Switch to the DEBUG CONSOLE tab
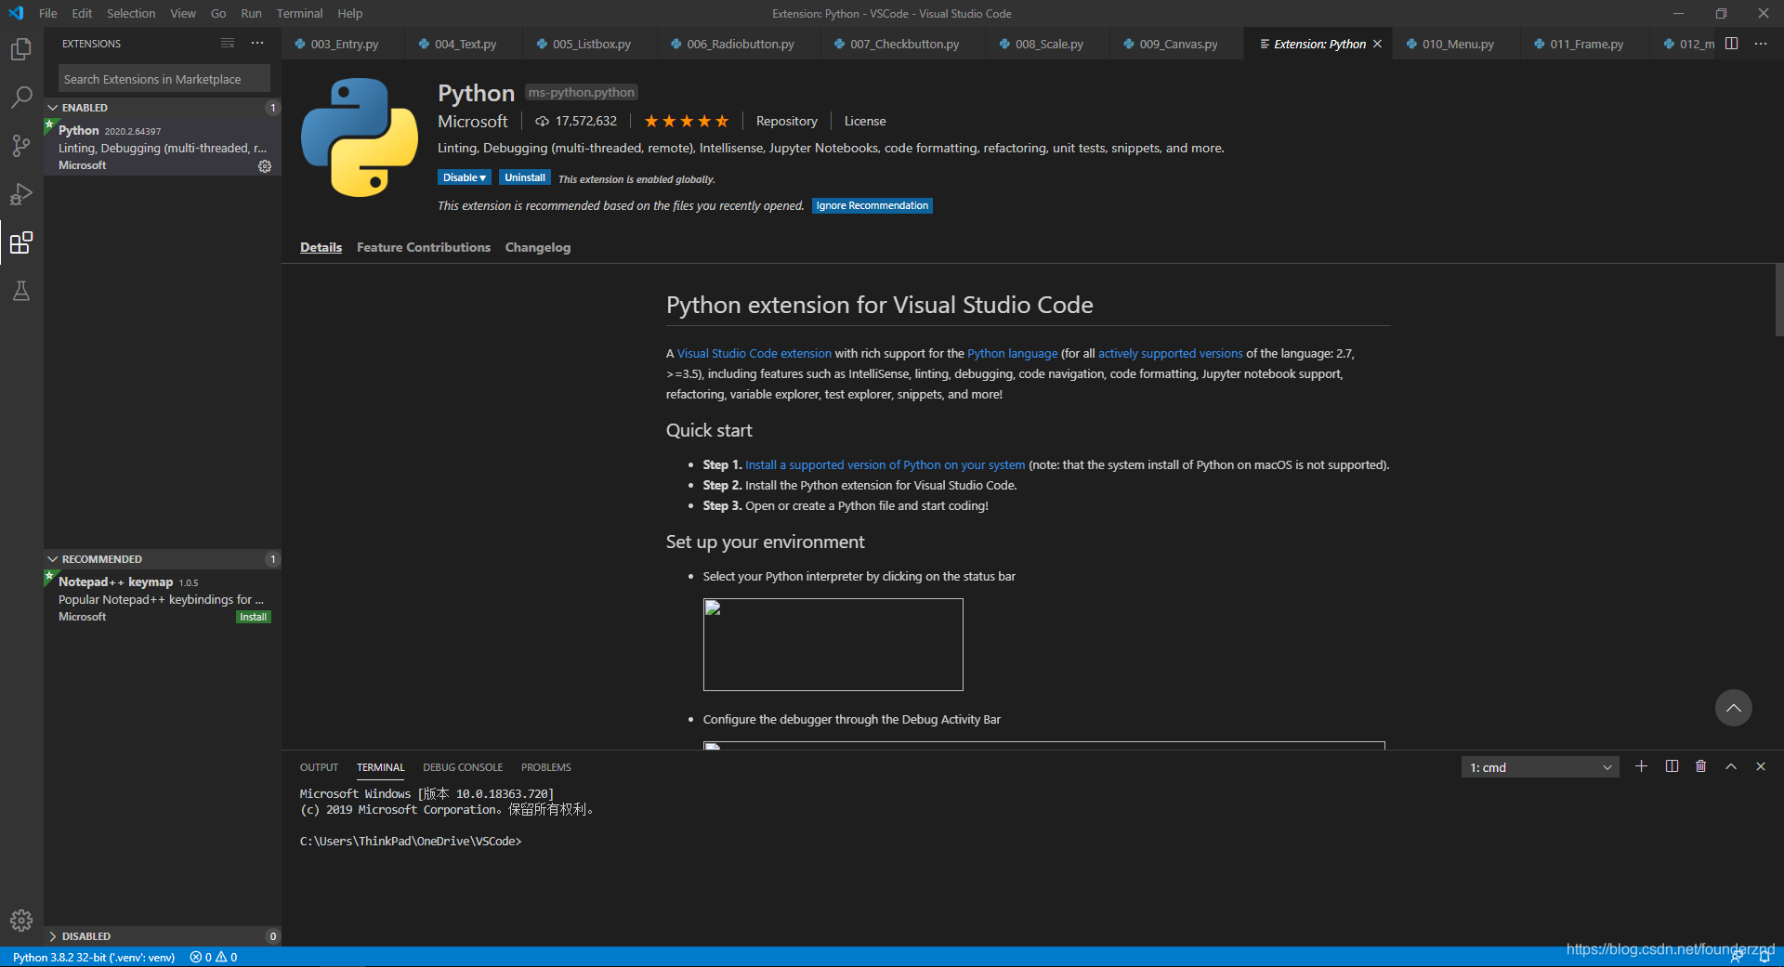This screenshot has height=967, width=1784. tap(463, 767)
